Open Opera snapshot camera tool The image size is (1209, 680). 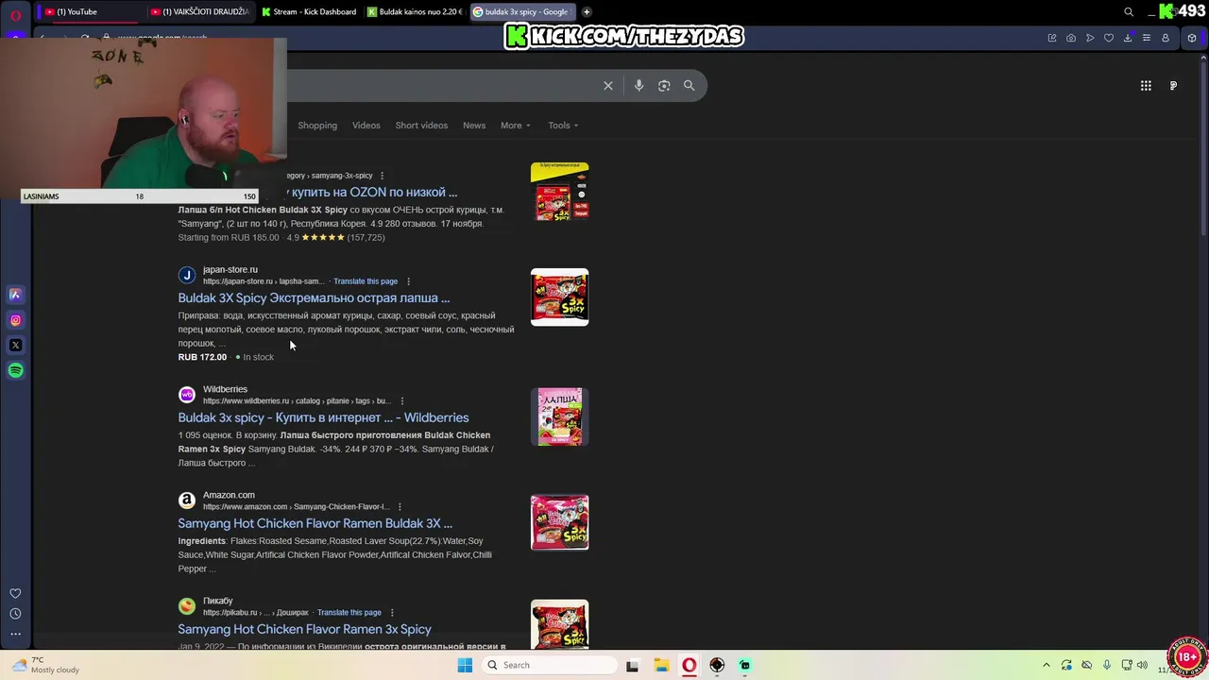[1071, 38]
